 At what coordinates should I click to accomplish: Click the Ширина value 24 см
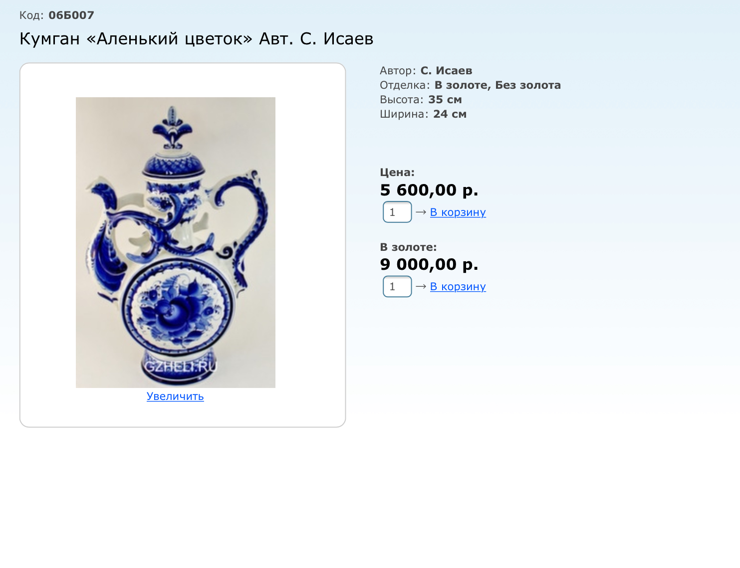[x=450, y=114]
